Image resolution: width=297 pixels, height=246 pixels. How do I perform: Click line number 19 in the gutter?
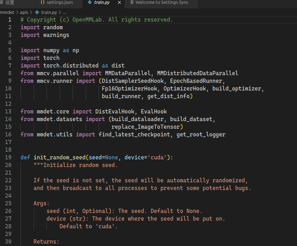coord(8,157)
